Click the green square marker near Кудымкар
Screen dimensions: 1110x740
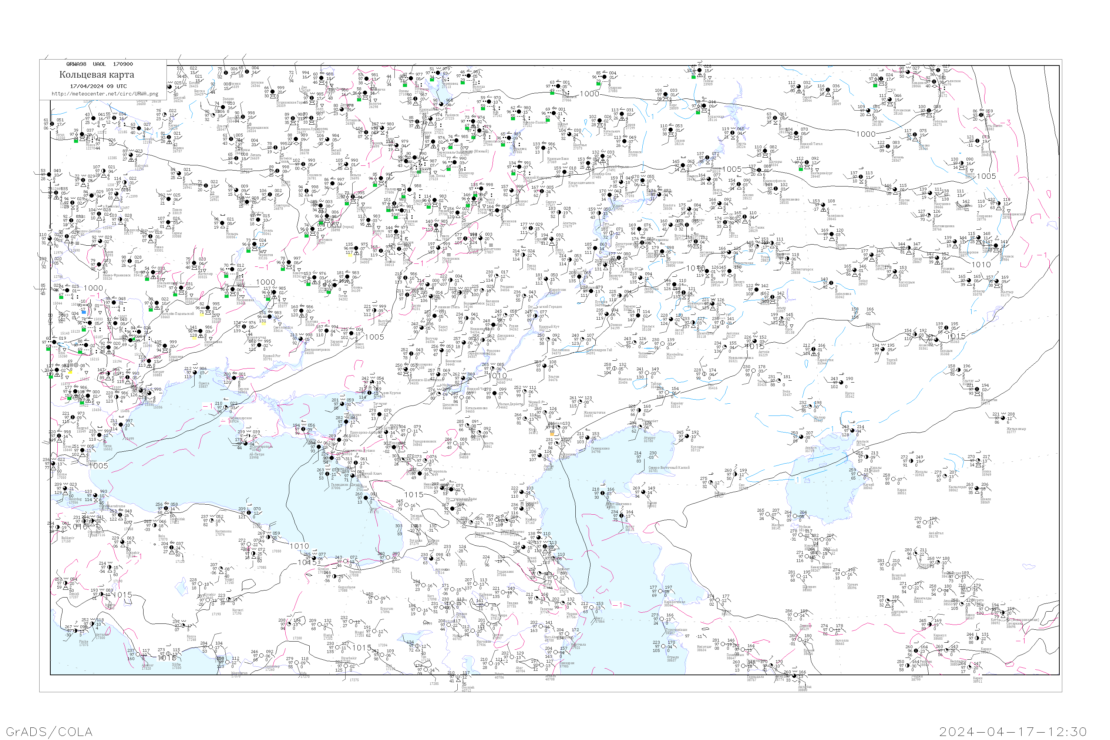click(697, 112)
